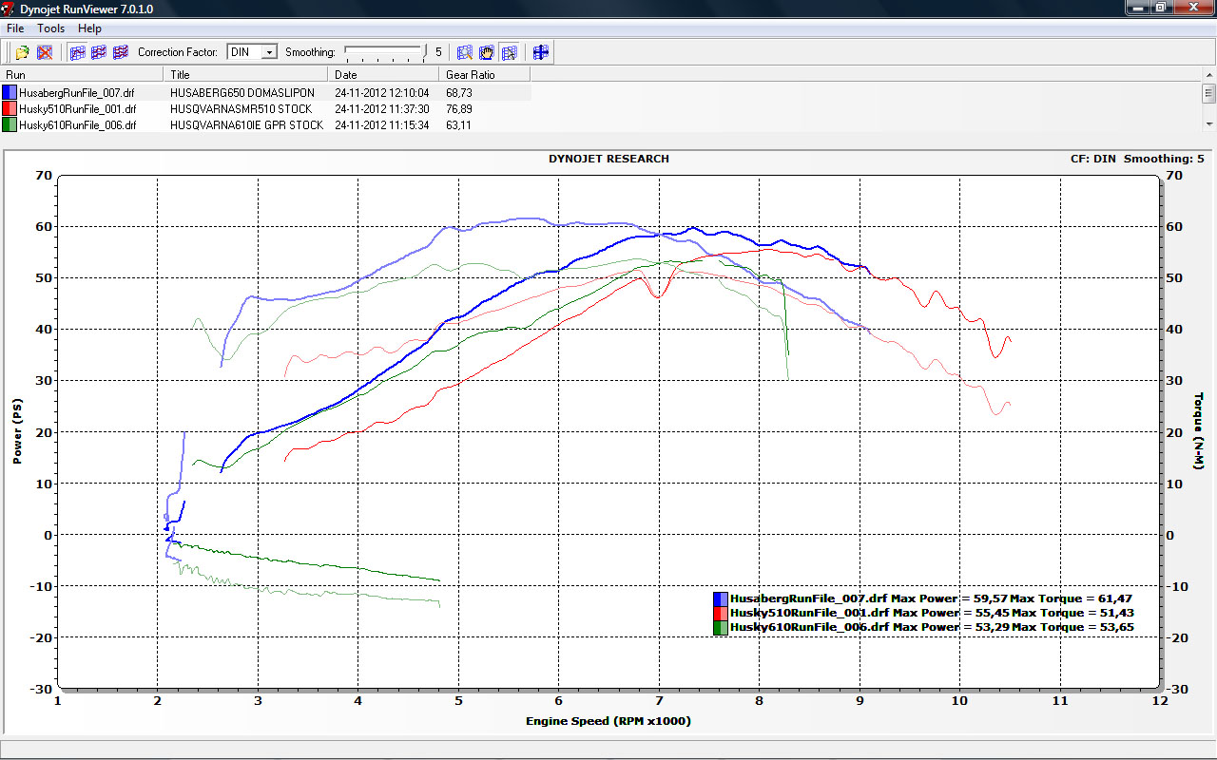Select the Husky510RunFile_001.drf run row

266,109
